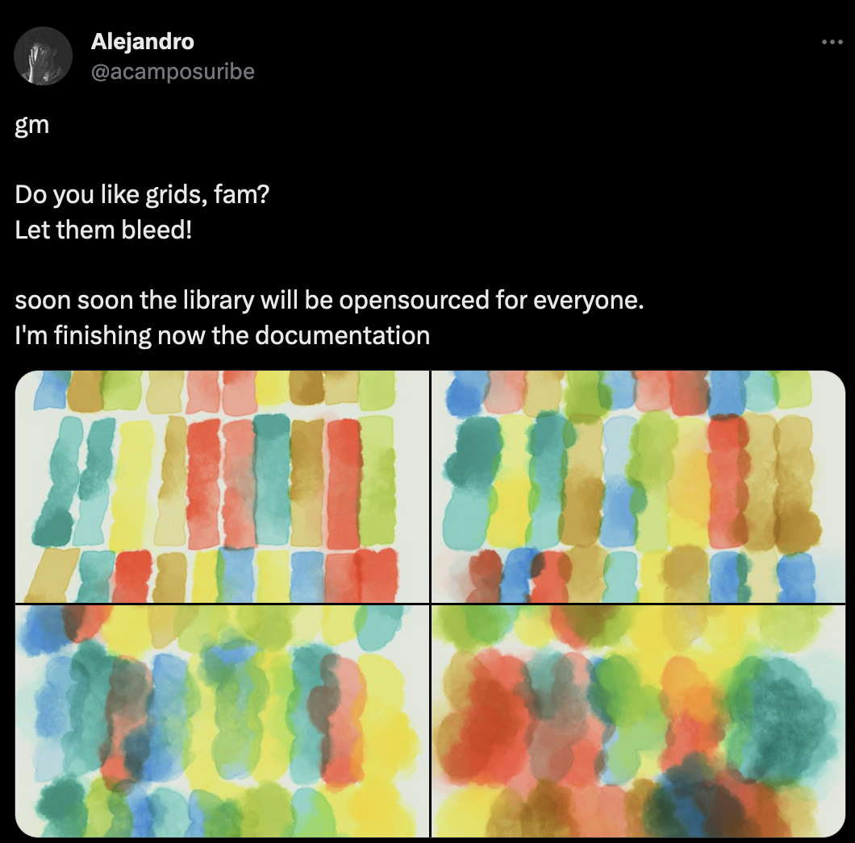Click the 'finishing now the documentation' line
Screen dimensions: 855x843
point(222,335)
